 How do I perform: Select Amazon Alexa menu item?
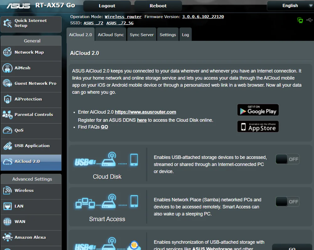tap(31, 237)
